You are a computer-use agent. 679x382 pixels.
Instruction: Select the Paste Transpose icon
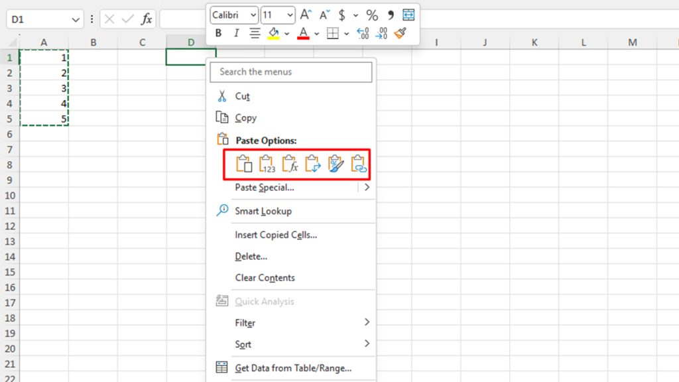click(312, 164)
